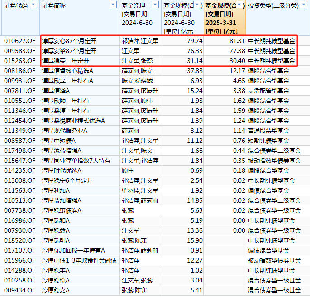Open filter dropdown for 基金规模 2025-3-31 column

point(239,5)
